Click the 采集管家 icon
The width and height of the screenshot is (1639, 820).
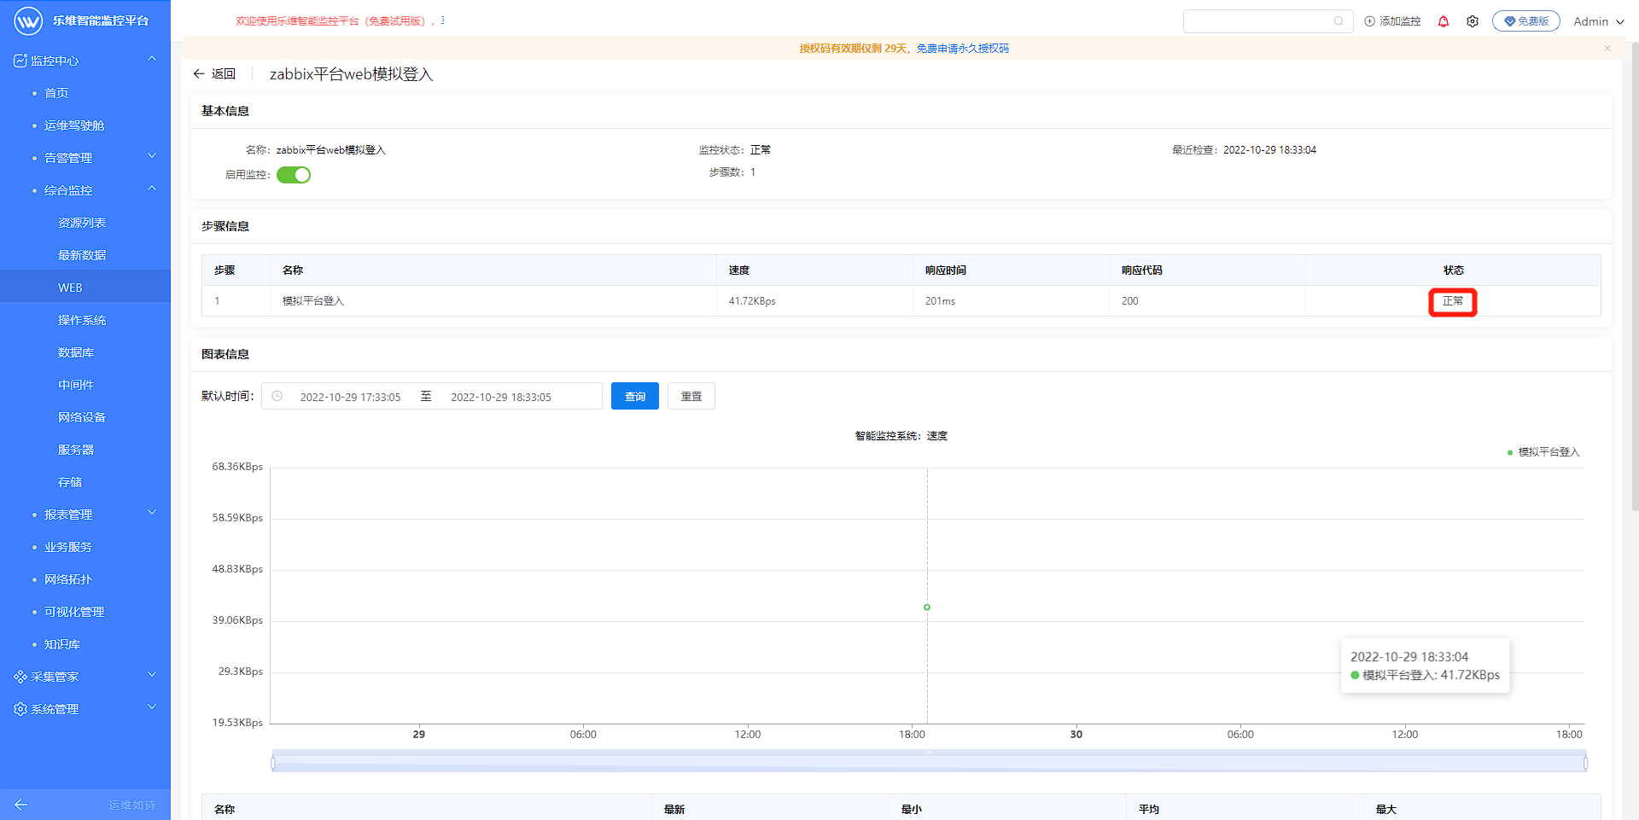point(20,677)
